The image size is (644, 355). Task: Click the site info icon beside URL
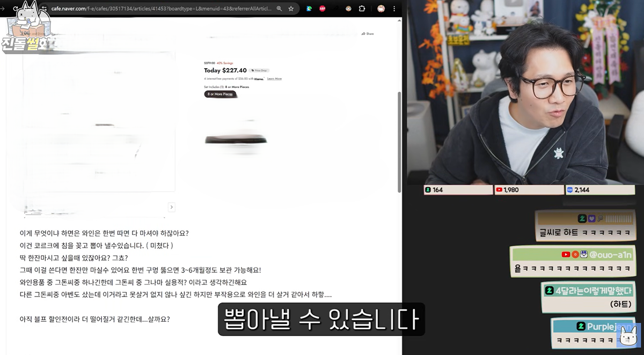(44, 9)
